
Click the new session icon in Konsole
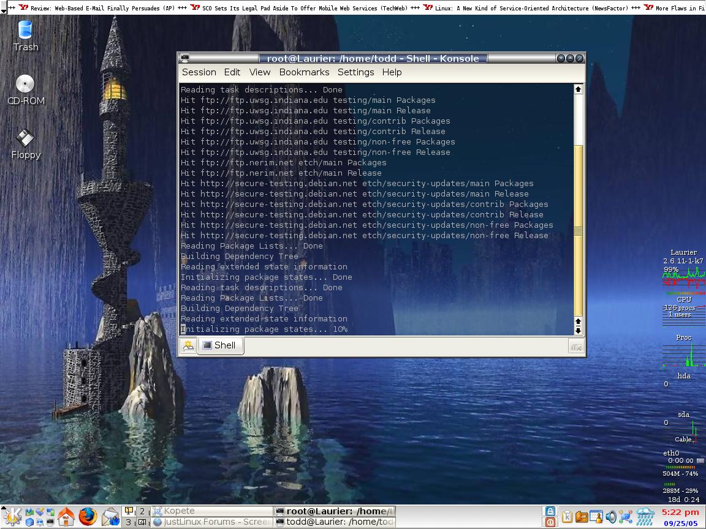[x=188, y=345]
